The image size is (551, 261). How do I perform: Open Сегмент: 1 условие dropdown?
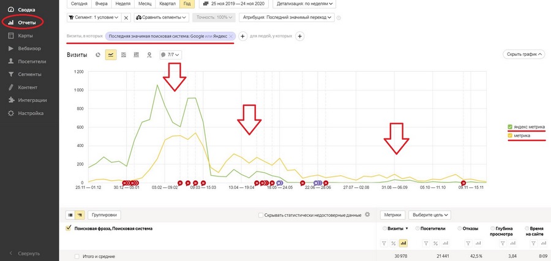(94, 17)
